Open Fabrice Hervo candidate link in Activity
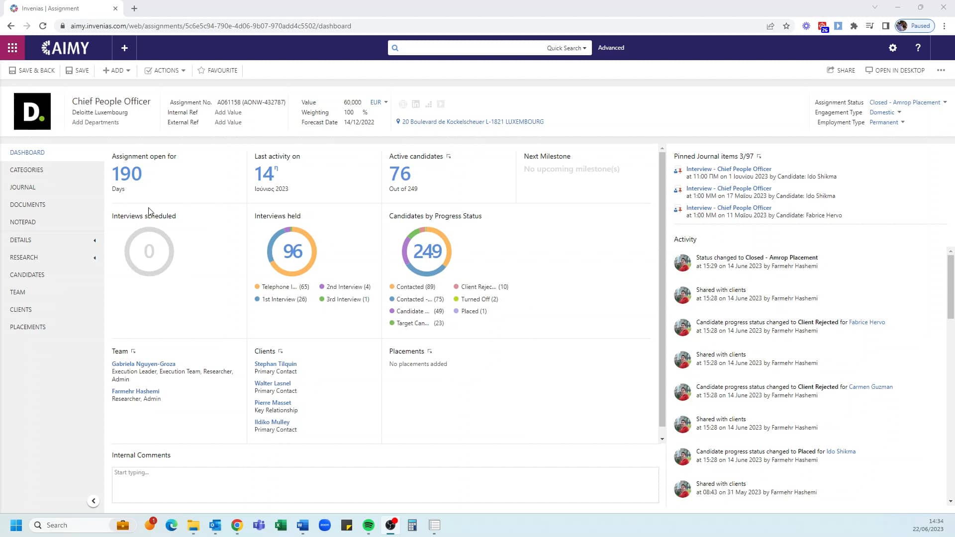Viewport: 955px width, 537px height. 867,322
